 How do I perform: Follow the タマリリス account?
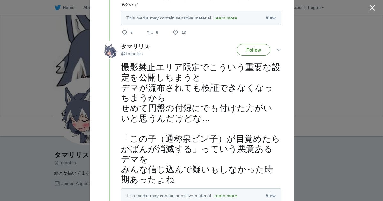click(x=253, y=50)
